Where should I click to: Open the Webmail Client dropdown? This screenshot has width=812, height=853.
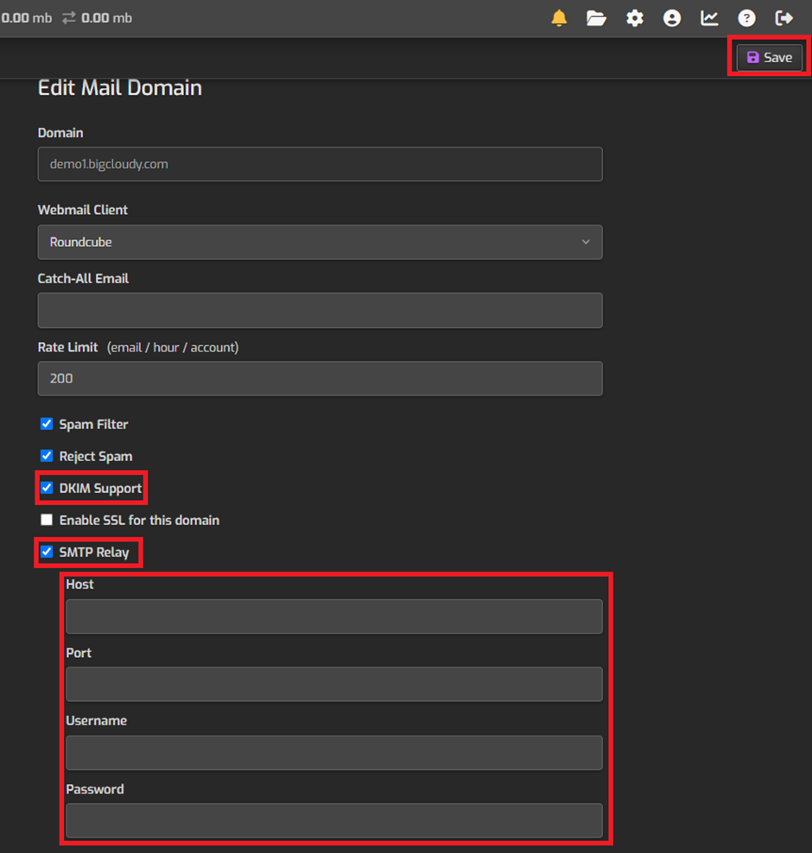320,242
